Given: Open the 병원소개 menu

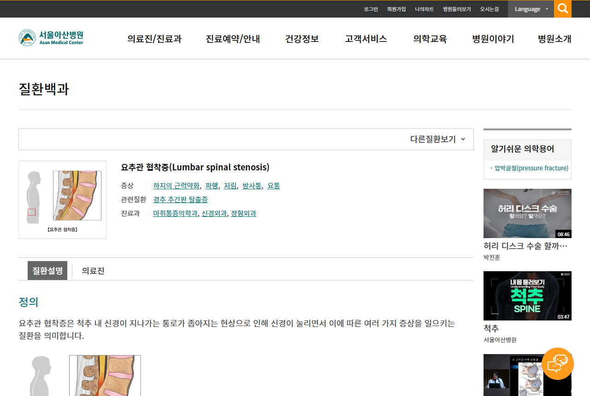Looking at the screenshot, I should pyautogui.click(x=555, y=39).
